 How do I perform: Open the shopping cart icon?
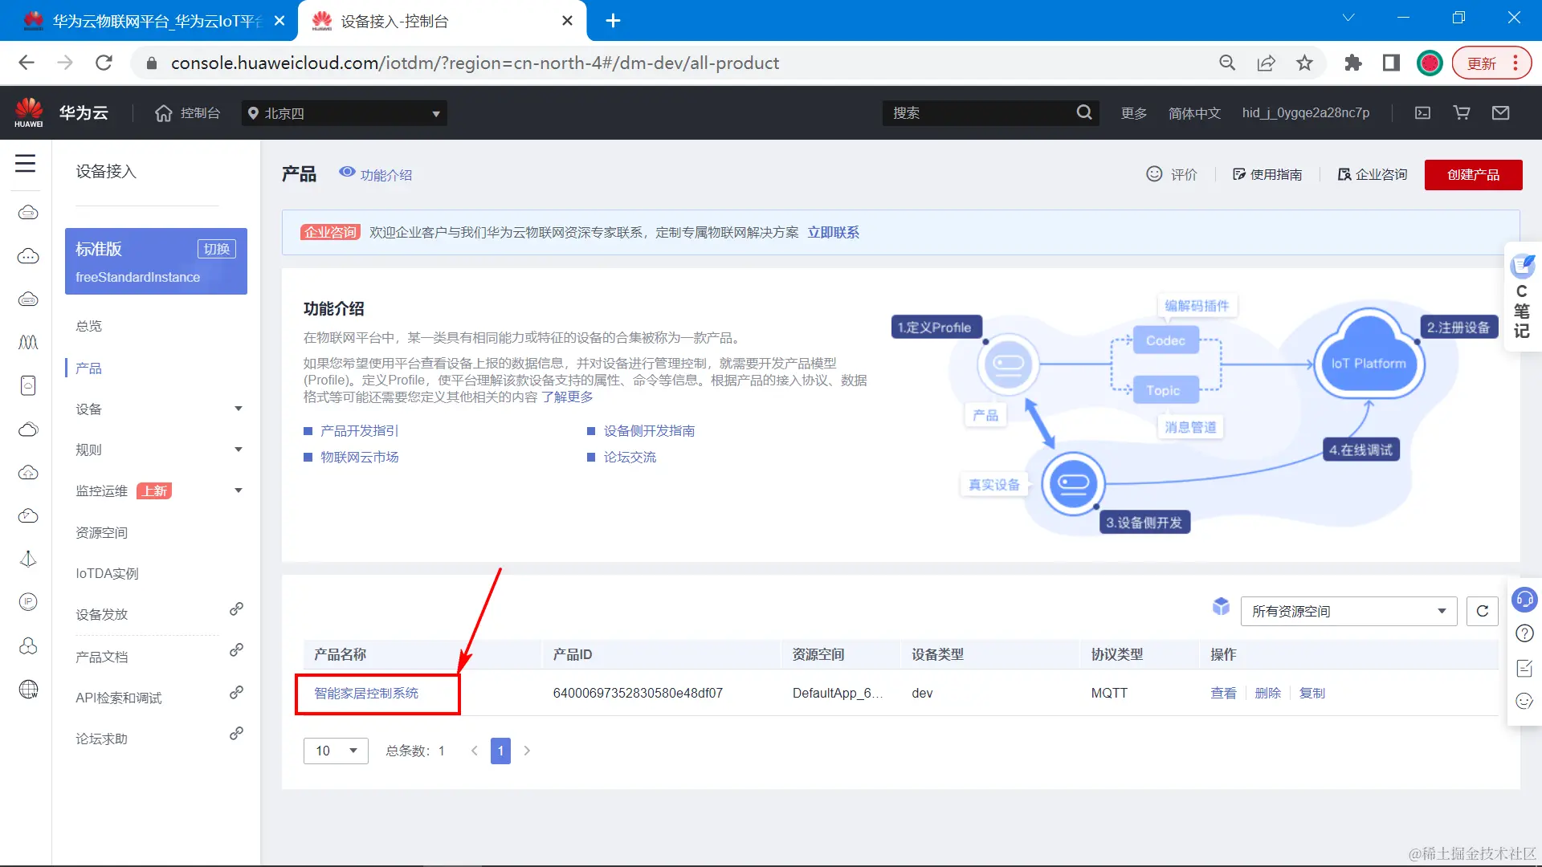pos(1462,113)
